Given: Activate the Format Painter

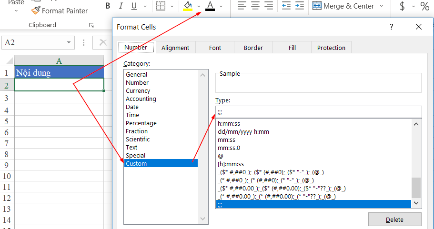Looking at the screenshot, I should pos(59,11).
